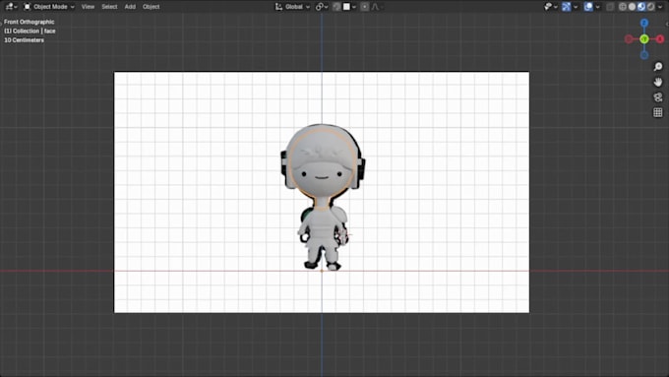669x377 pixels.
Task: Expand the sidebar with edge arrow
Action: 667,25
